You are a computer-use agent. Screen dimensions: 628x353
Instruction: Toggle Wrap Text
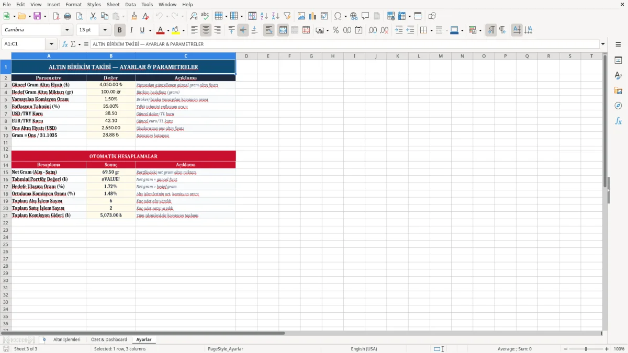point(268,30)
